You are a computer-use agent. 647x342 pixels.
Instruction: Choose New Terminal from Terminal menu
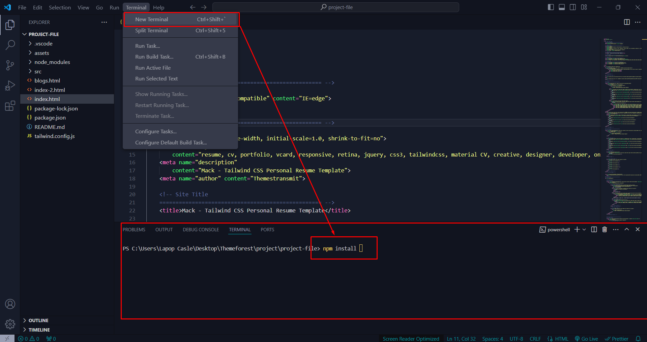point(180,19)
